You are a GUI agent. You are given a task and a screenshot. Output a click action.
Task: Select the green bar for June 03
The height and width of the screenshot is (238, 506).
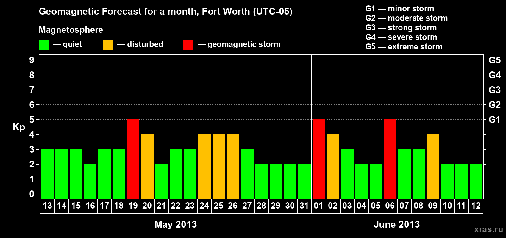(347, 174)
